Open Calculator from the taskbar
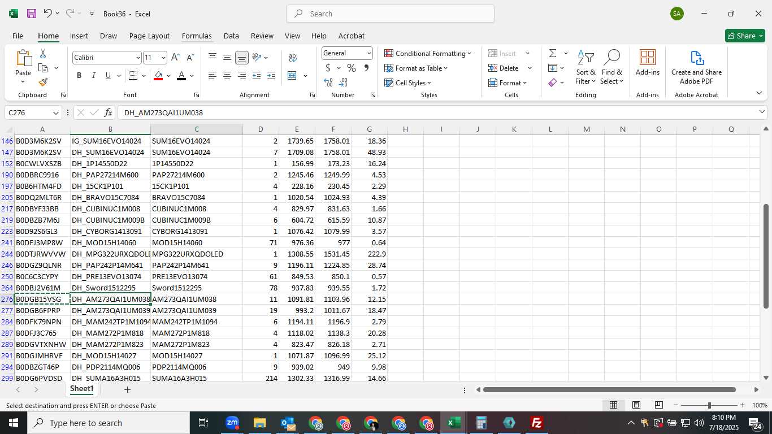The image size is (772, 434). coord(481,423)
